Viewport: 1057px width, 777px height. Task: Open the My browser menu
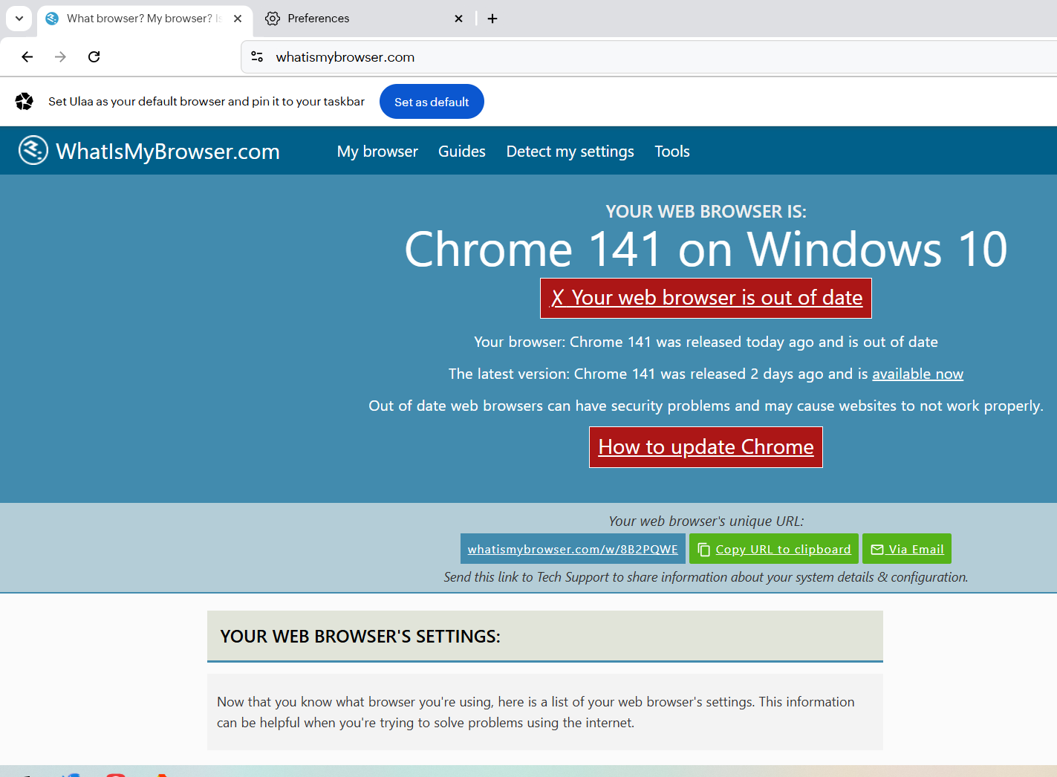point(377,152)
